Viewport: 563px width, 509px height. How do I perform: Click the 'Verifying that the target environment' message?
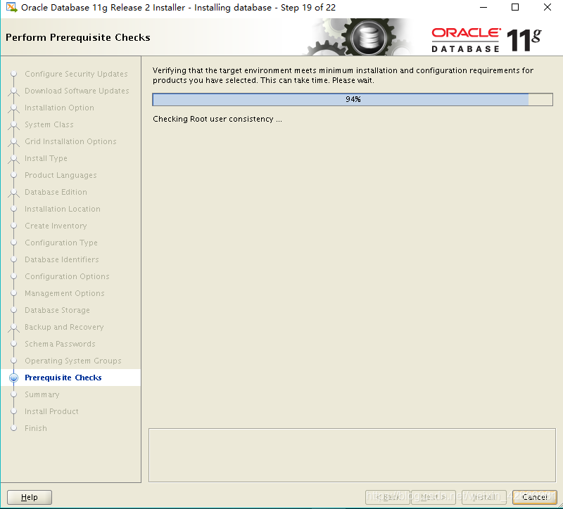[x=343, y=75]
